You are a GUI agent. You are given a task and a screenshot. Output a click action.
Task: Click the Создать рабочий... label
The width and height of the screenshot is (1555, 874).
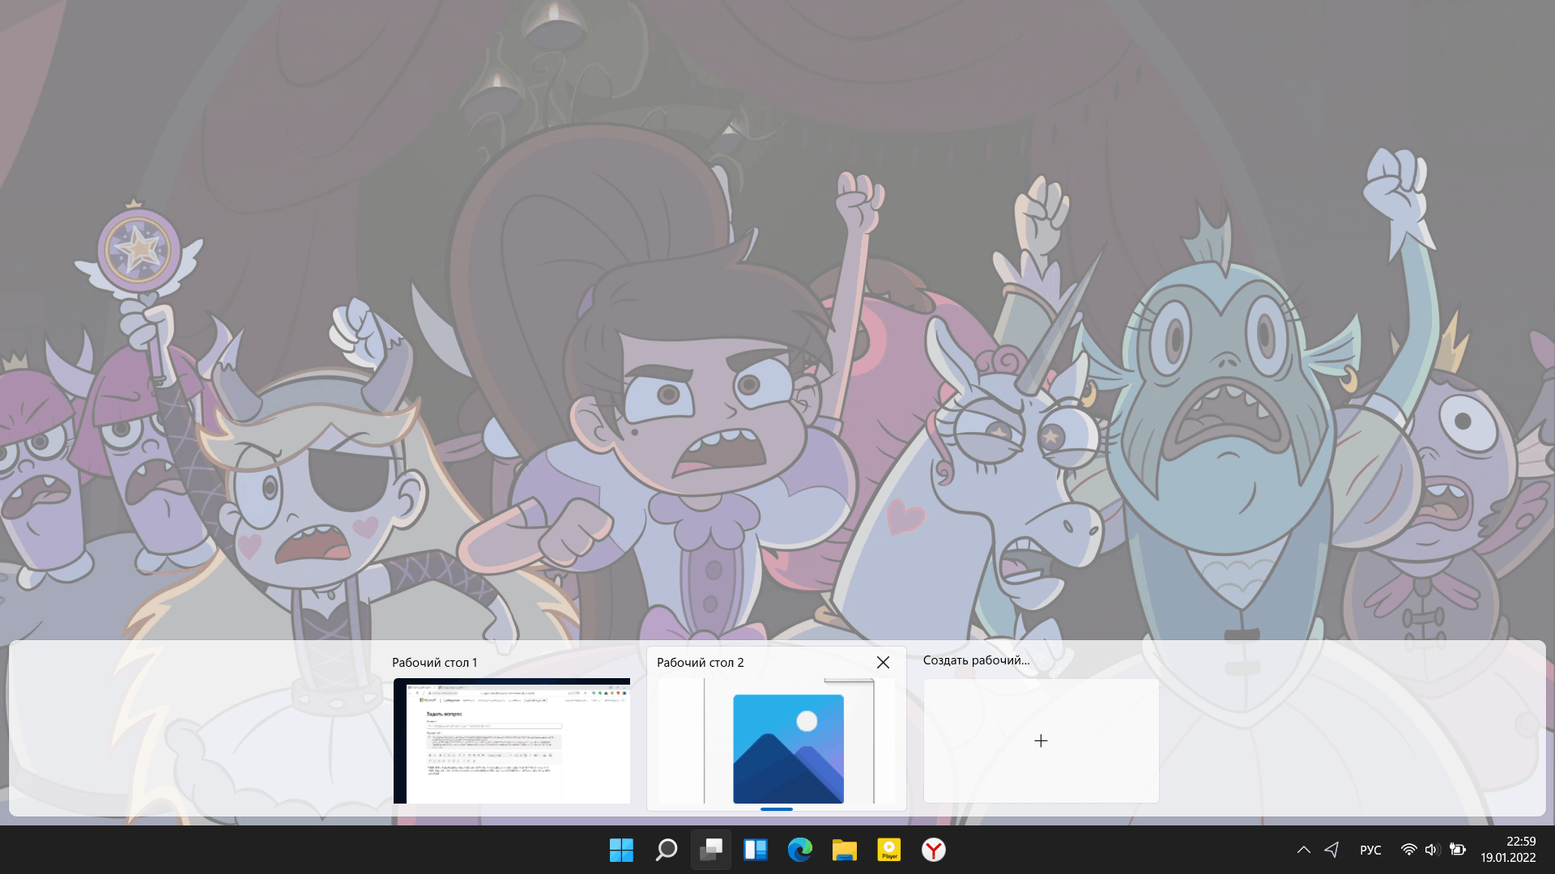click(977, 660)
